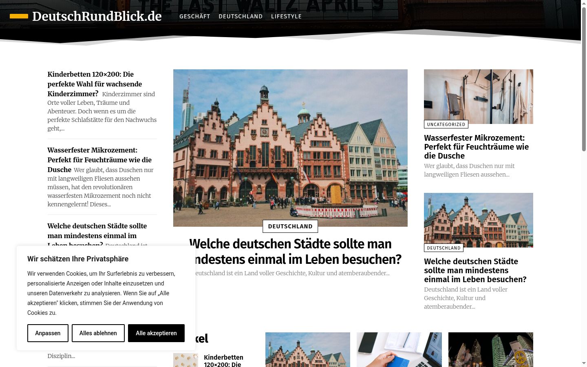Image resolution: width=587 pixels, height=367 pixels.
Task: Click the scrollbar down arrow
Action: (584, 363)
